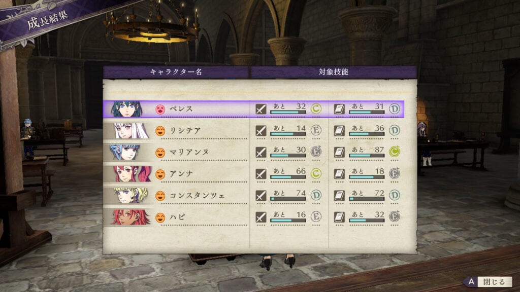
Task: Click the sword skill icon in ベレス's row
Action: (x=261, y=109)
